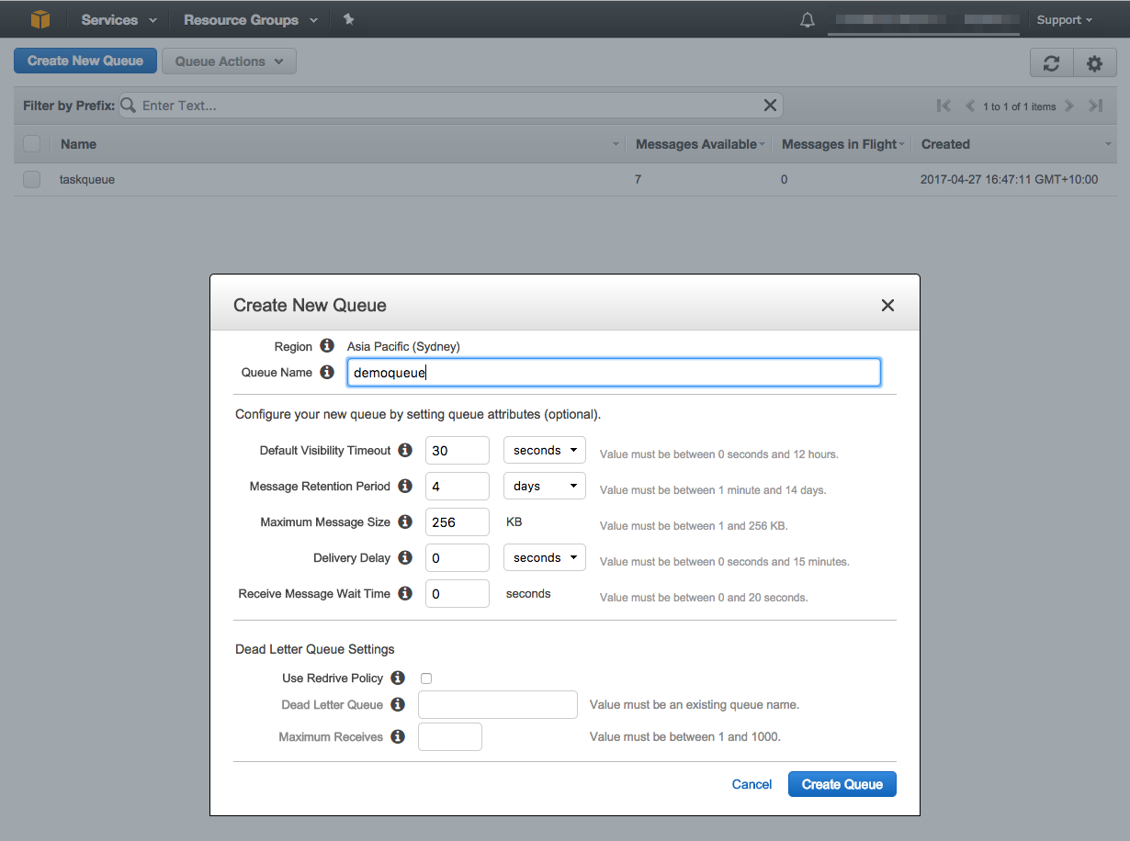The image size is (1130, 841).
Task: Click the Create Queue button
Action: pos(842,784)
